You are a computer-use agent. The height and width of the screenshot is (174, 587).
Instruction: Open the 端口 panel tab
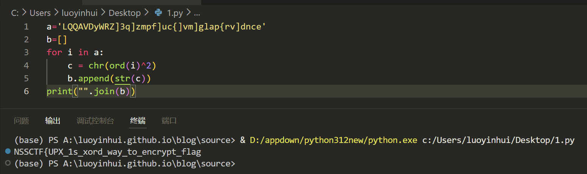tap(169, 121)
